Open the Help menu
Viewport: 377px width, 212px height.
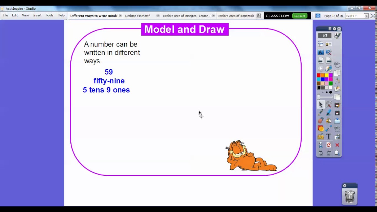pyautogui.click(x=61, y=15)
